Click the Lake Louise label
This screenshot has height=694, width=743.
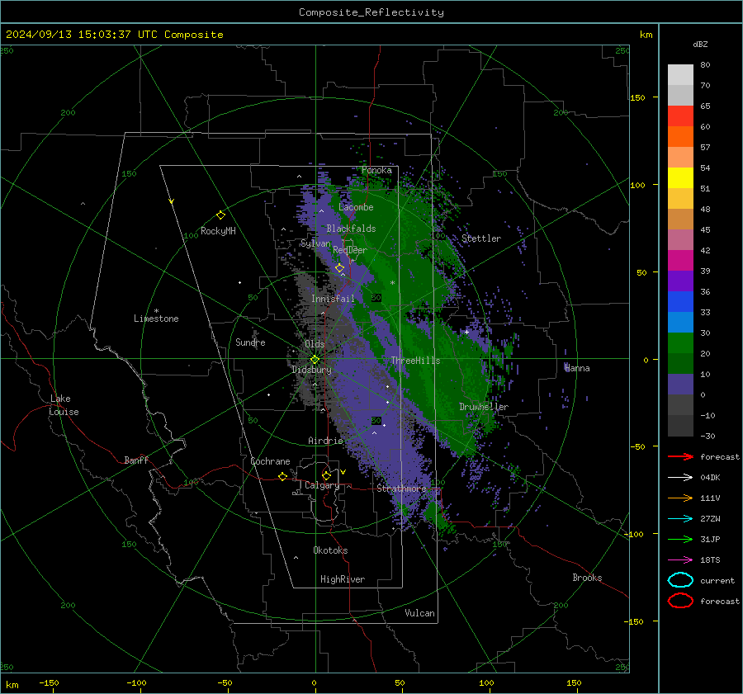click(x=64, y=405)
